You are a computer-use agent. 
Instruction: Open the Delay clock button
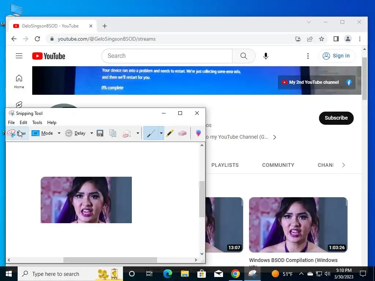[x=75, y=133]
